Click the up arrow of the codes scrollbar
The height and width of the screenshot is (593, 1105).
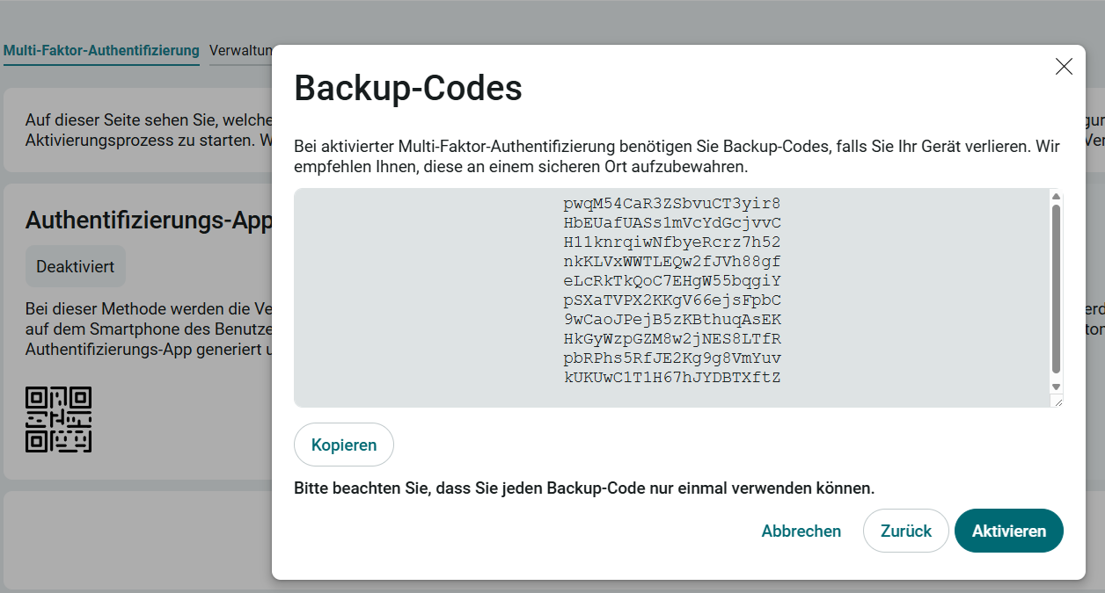tap(1057, 197)
